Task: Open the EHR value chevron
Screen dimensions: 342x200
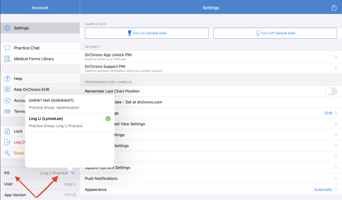Action: (x=336, y=113)
